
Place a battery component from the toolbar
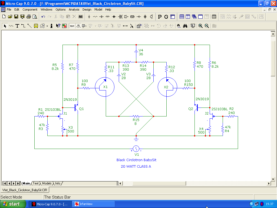139,17
